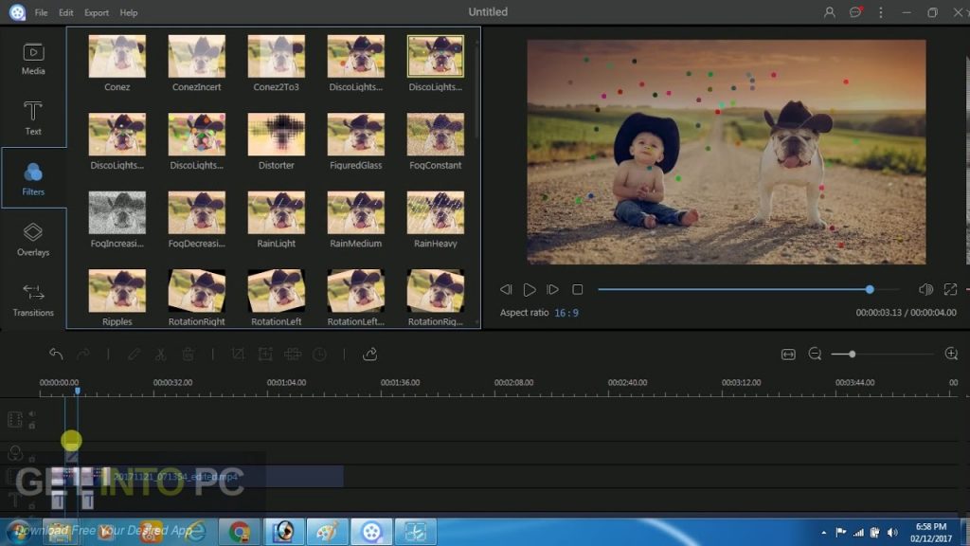Select the Filters tab in sidebar
The width and height of the screenshot is (970, 546).
click(33, 179)
